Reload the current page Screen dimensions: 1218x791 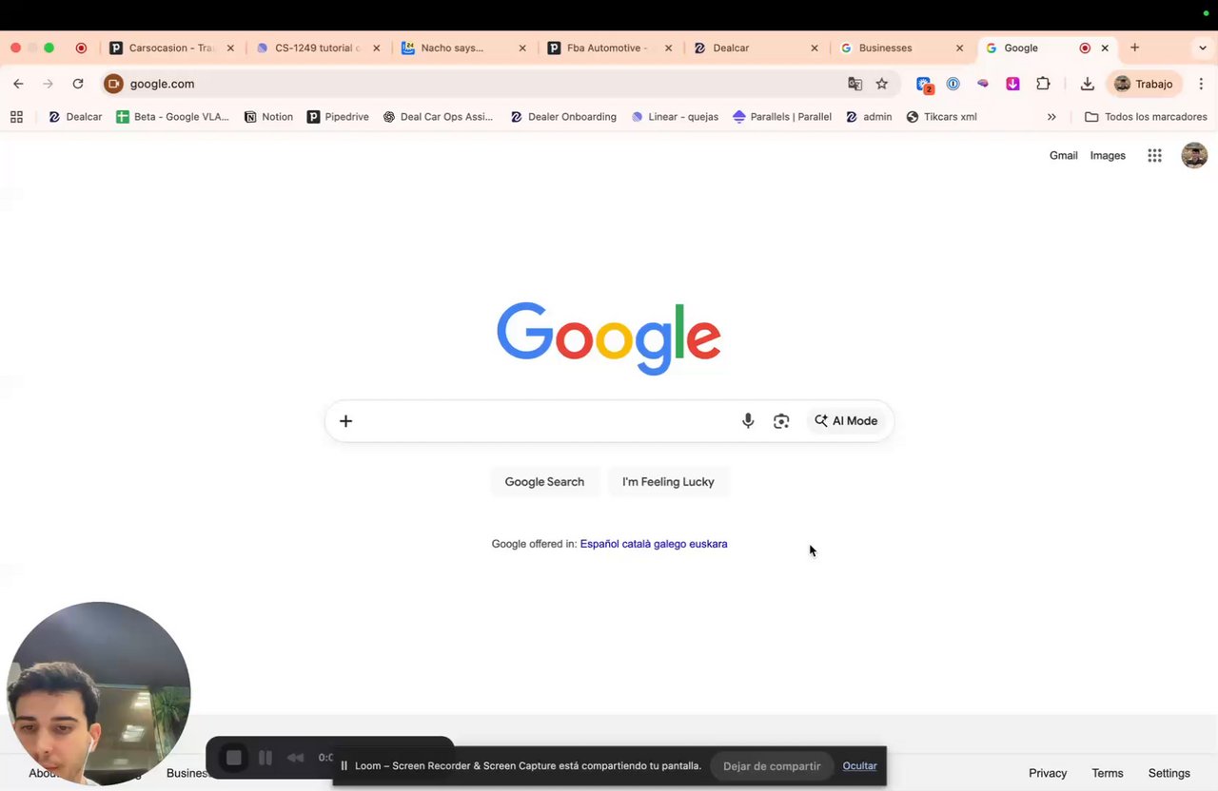[78, 84]
